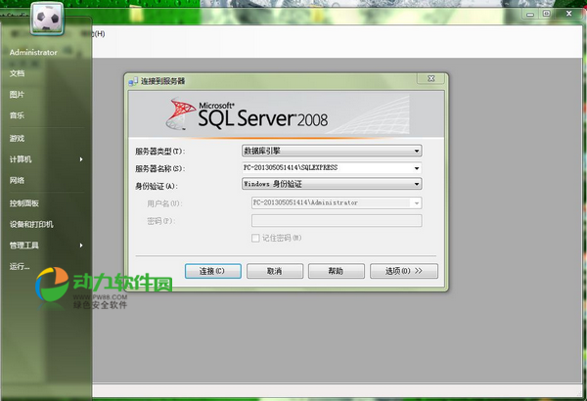Screen dimensions: 587x401
Task: Expand the 选项(O) >> options button
Action: pos(403,271)
